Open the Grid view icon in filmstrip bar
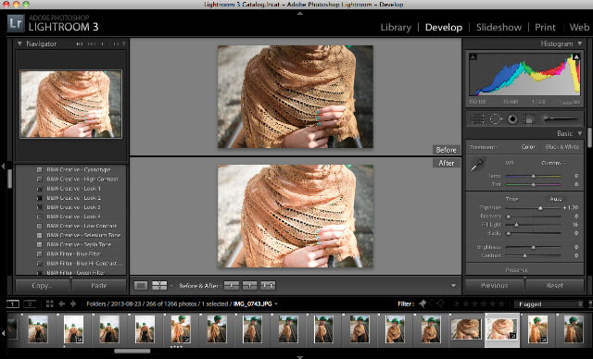The width and height of the screenshot is (593, 359). pos(49,303)
